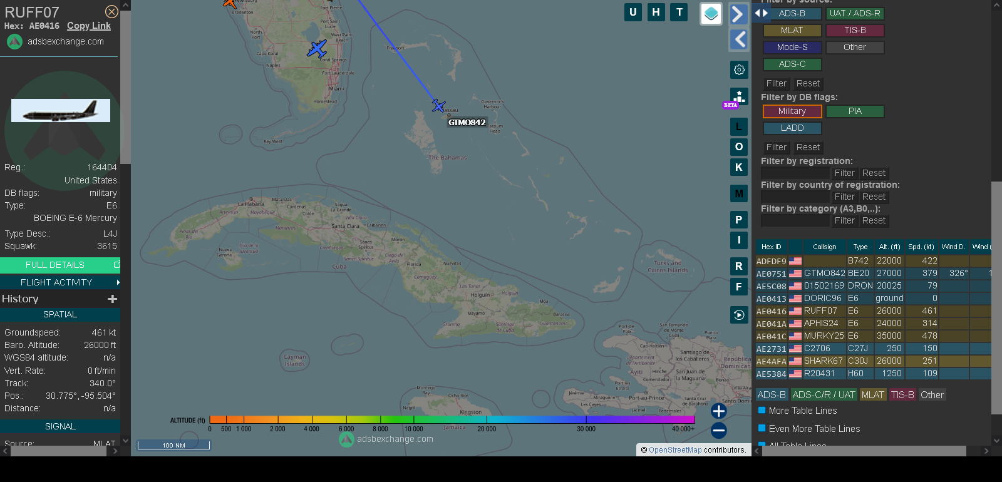The width and height of the screenshot is (1002, 482).
Task: Reset the filter by registration
Action: point(874,173)
